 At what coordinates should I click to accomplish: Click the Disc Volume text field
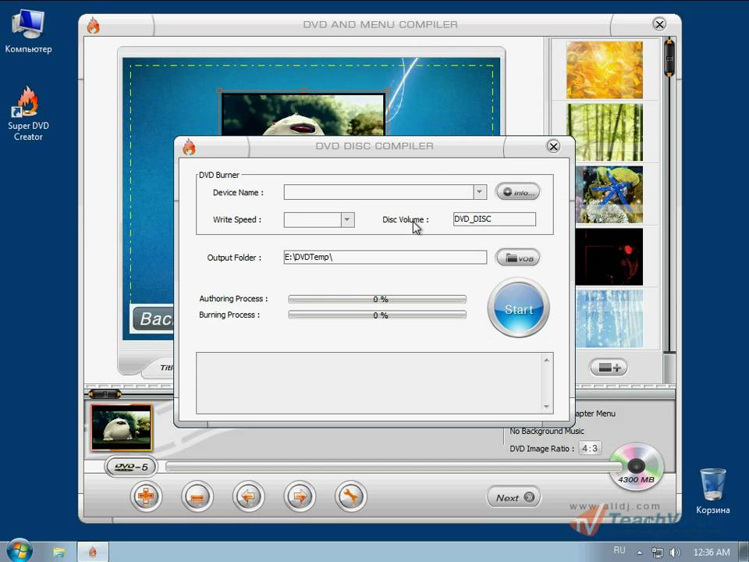pyautogui.click(x=495, y=219)
